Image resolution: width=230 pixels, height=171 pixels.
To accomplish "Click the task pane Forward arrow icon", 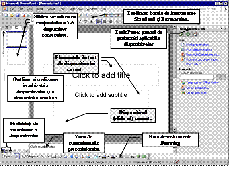I will point(188,34).
